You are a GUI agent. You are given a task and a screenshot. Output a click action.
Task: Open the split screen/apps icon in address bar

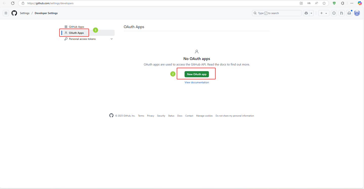click(301, 3)
